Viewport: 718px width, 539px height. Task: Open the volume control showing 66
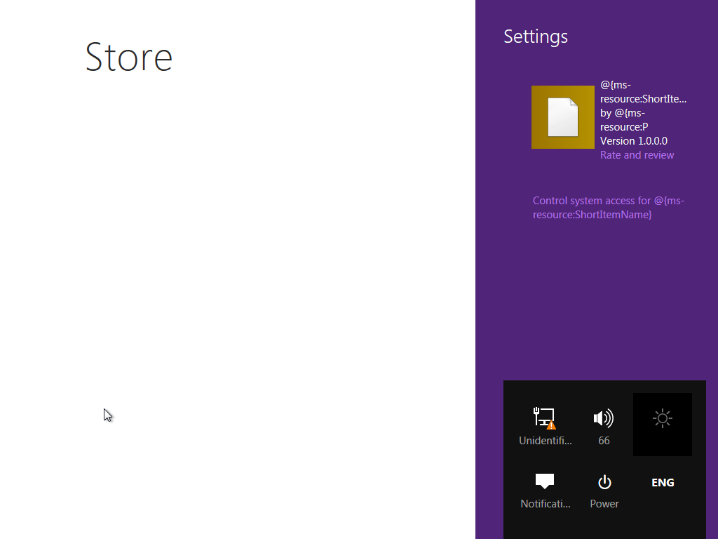[x=604, y=425]
